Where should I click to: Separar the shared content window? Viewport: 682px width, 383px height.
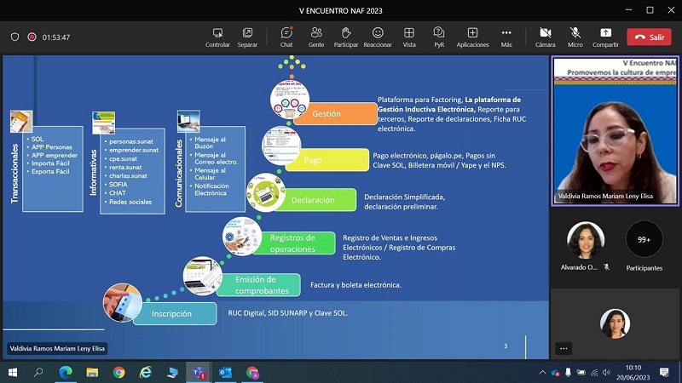tap(247, 37)
